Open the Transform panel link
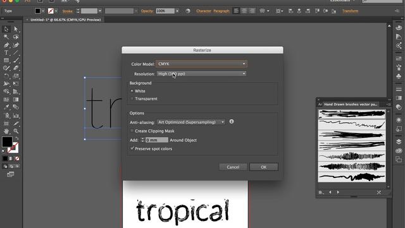Screen dimensions: 405x228 click(x=350, y=11)
